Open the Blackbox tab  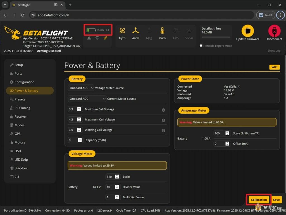(30, 168)
